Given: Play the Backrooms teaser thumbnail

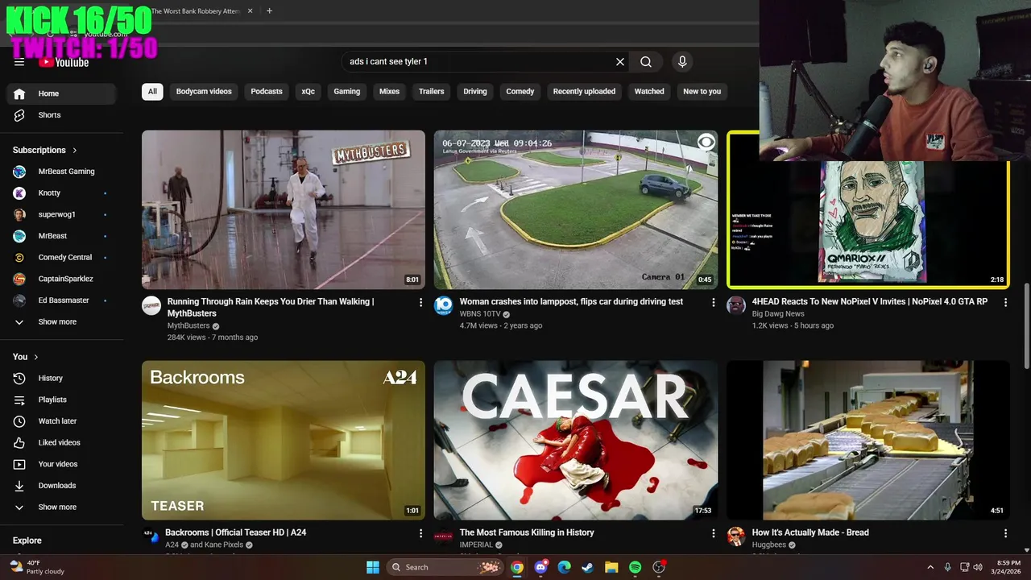Looking at the screenshot, I should click(284, 440).
